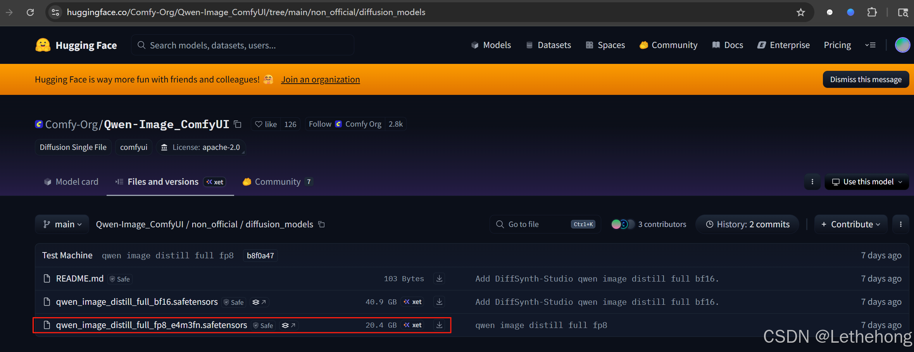Click the Comfy-Org owner link in title
914x352 pixels.
pyautogui.click(x=71, y=124)
